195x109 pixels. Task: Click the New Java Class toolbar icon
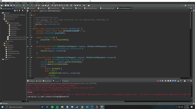click(39, 5)
